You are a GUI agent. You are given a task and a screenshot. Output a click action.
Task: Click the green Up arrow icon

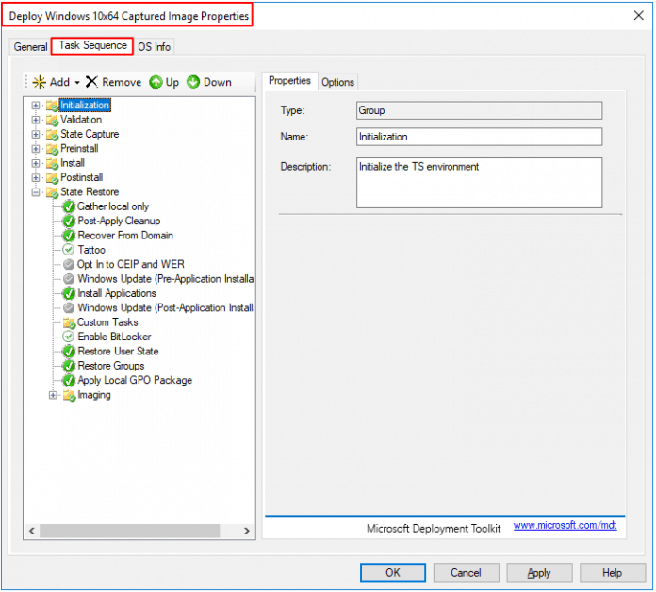[156, 82]
